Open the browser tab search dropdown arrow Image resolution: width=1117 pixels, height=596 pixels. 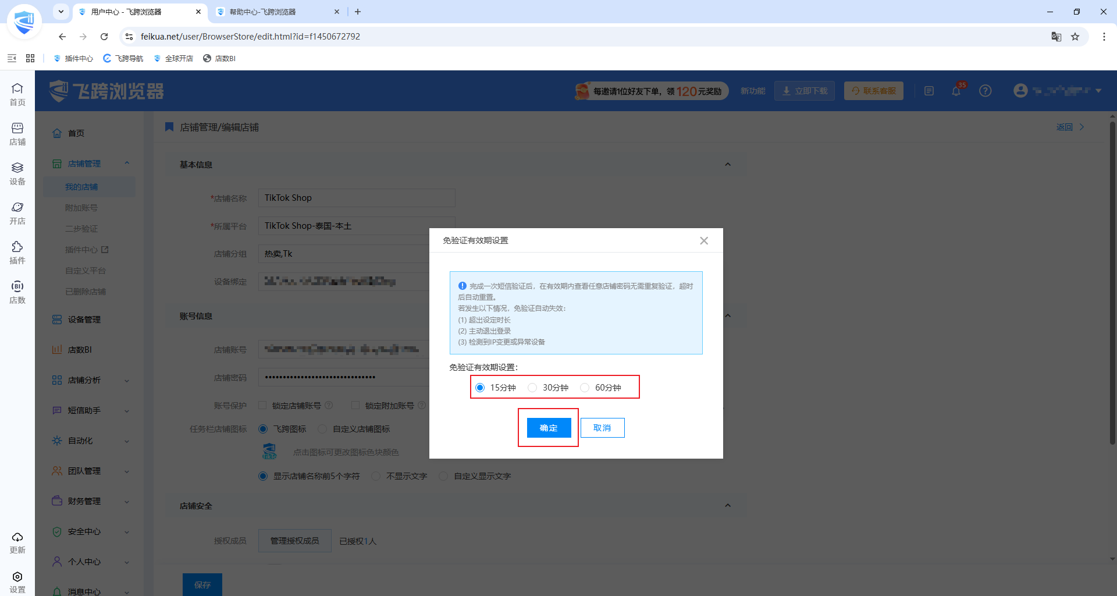click(x=61, y=12)
